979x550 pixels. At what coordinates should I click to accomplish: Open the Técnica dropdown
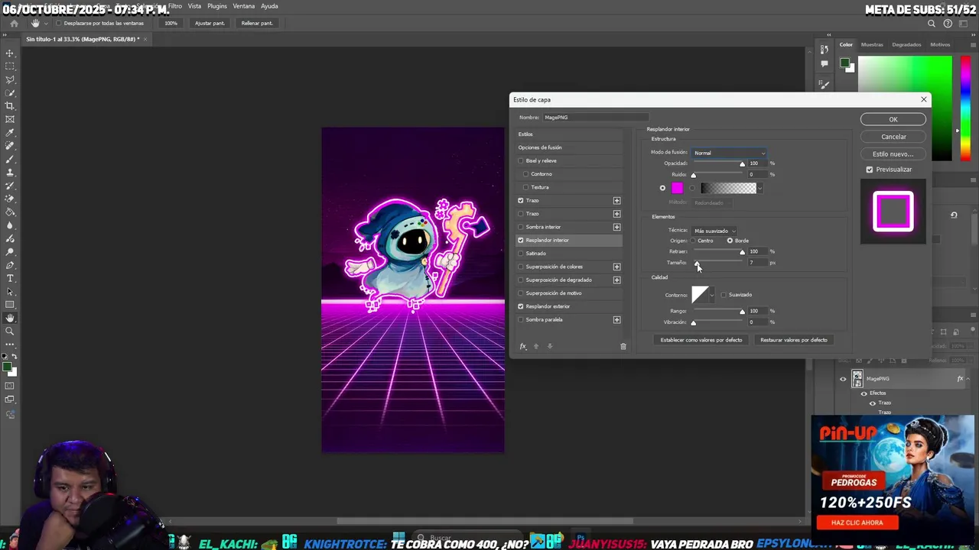(x=714, y=231)
